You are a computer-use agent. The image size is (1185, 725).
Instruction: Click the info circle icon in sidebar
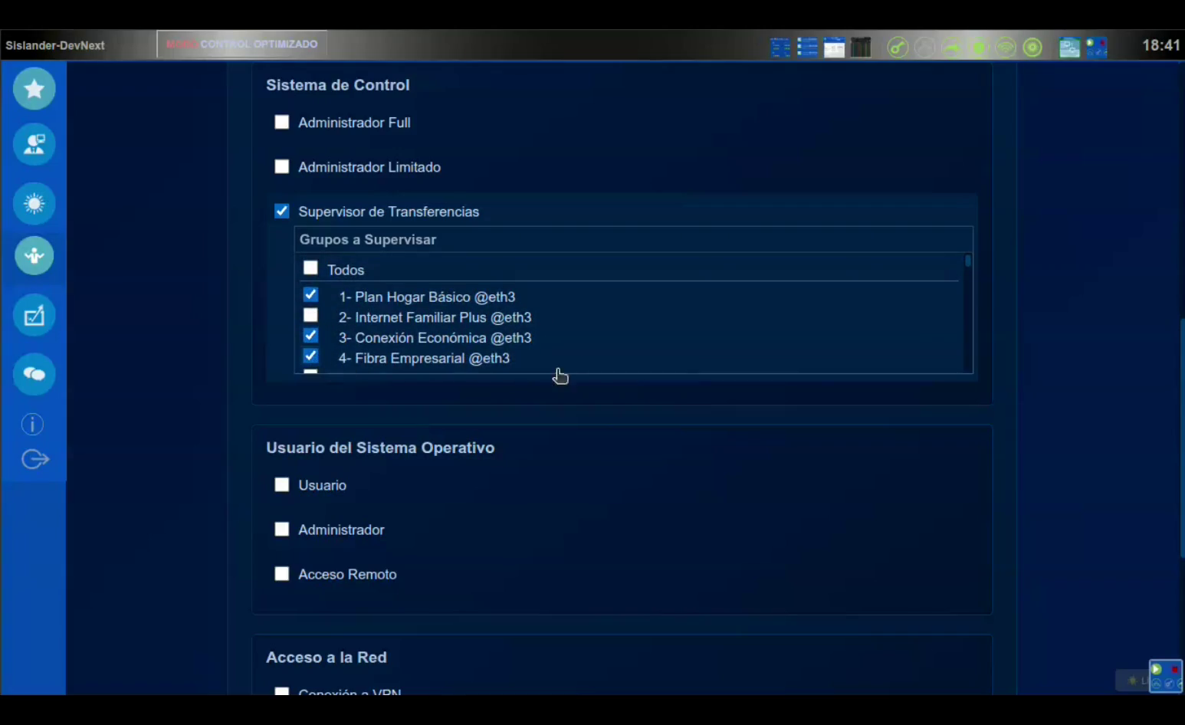coord(32,424)
